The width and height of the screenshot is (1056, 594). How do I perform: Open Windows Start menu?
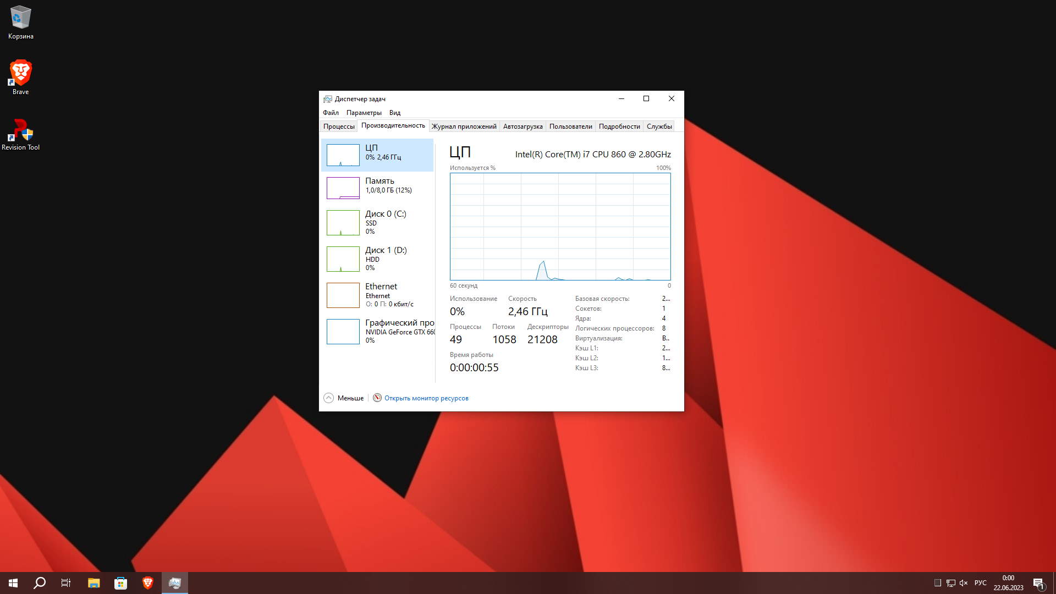tap(13, 583)
